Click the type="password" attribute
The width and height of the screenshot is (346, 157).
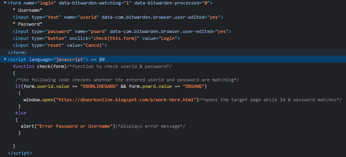(x=52, y=31)
